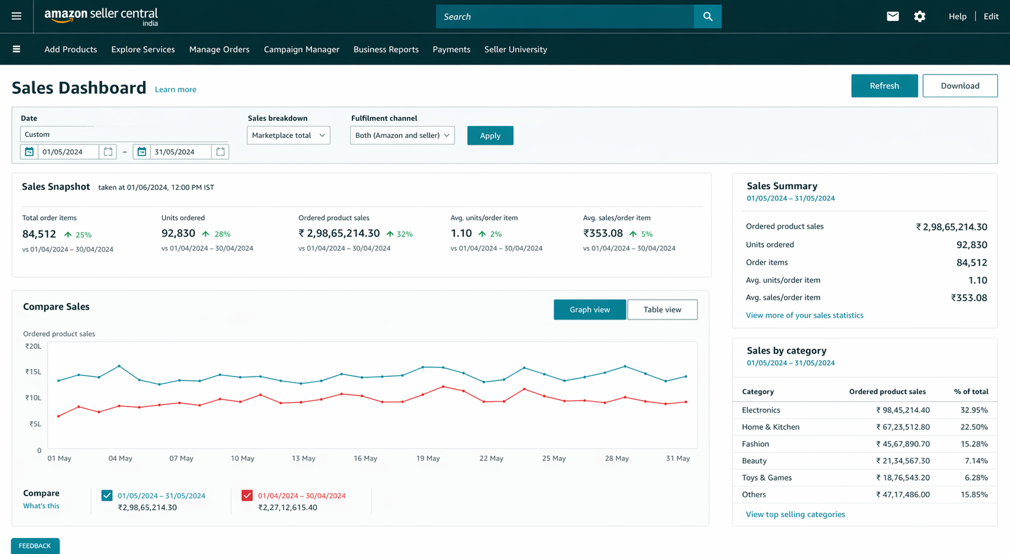1010x554 pixels.
Task: Click the Amazon Seller Central logo
Action: coord(101,17)
